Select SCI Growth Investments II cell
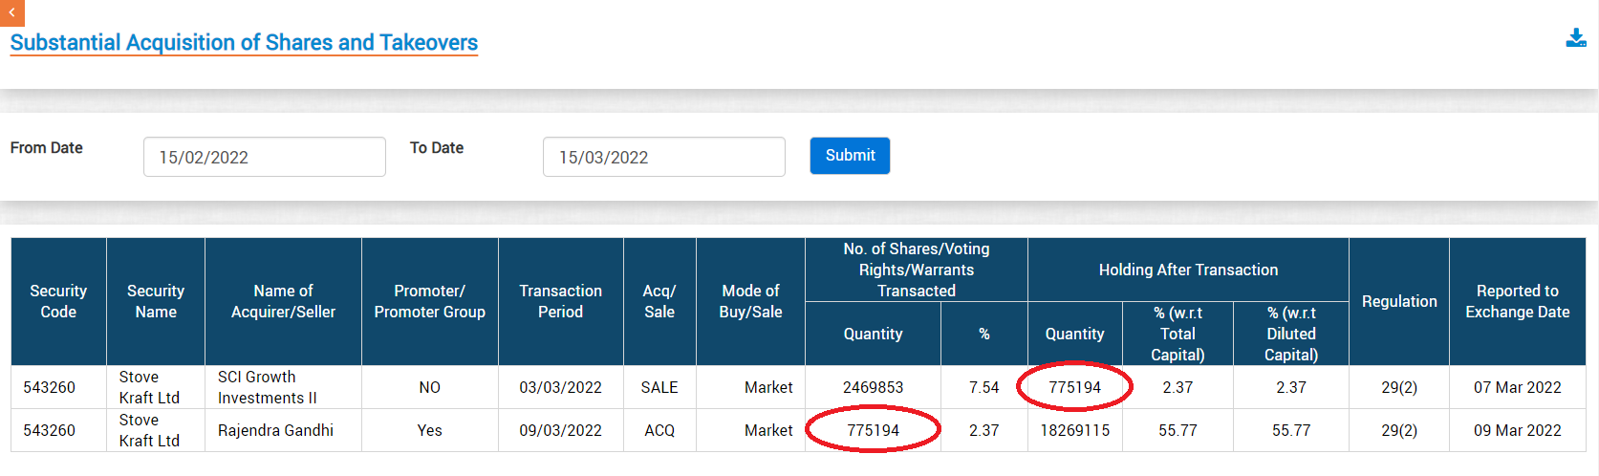The width and height of the screenshot is (1599, 476). (x=268, y=387)
